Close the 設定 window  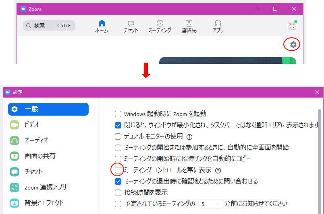317,92
